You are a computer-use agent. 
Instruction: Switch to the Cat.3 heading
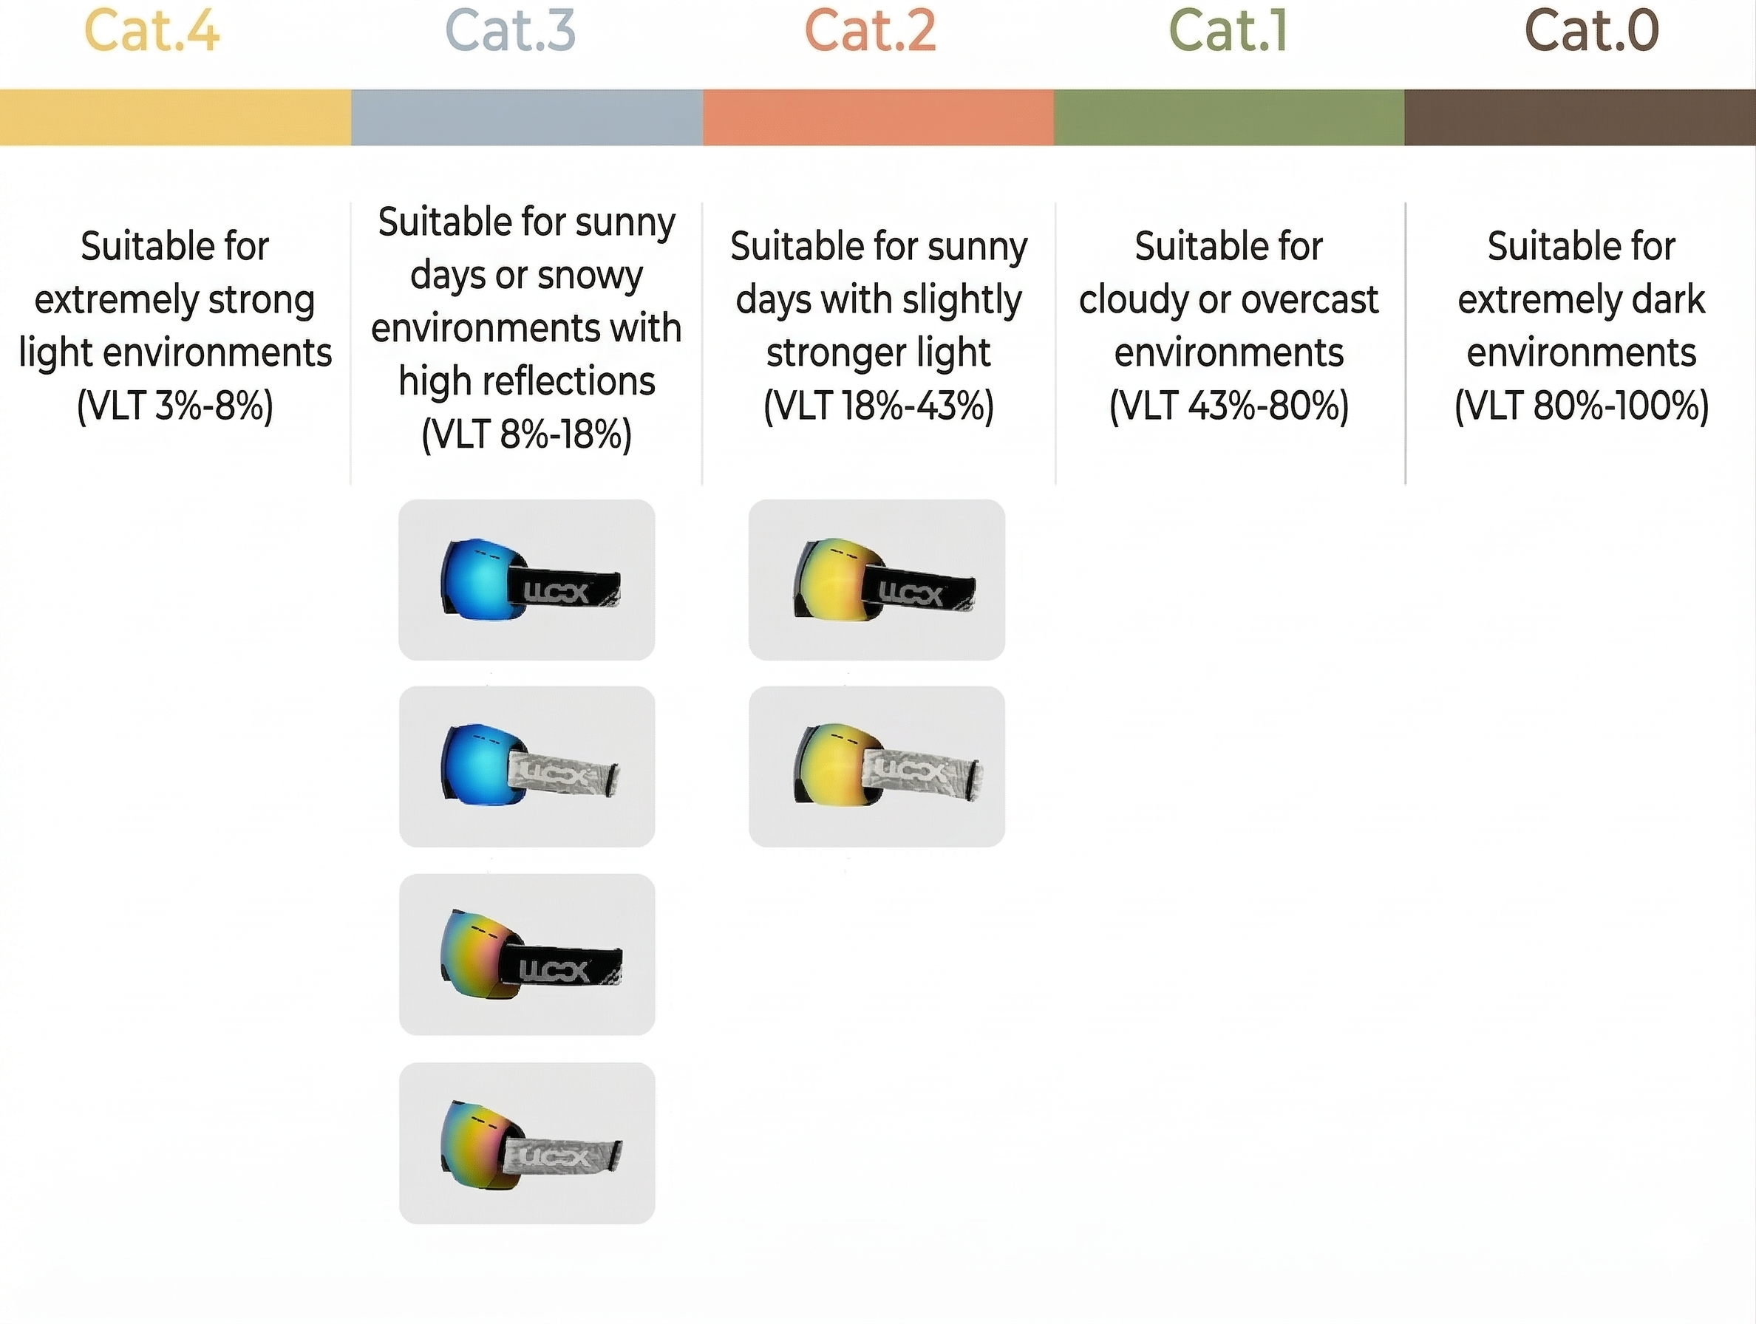[511, 32]
